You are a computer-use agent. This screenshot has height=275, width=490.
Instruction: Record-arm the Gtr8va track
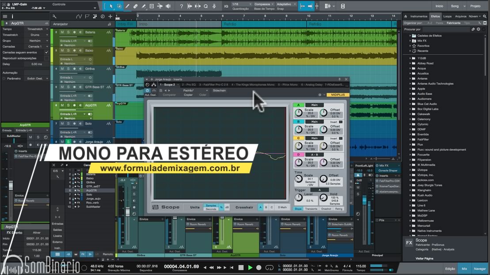[x=74, y=69]
